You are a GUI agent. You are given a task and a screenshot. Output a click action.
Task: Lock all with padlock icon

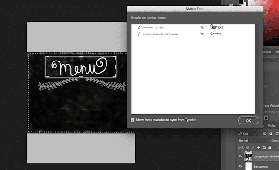click(x=270, y=147)
